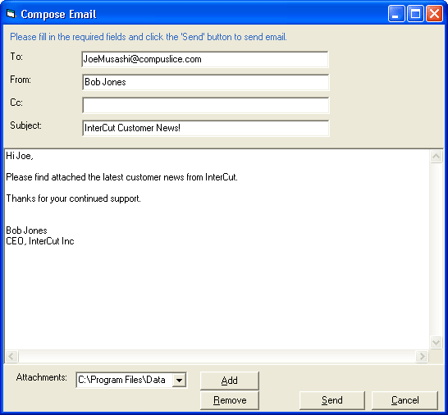Image resolution: width=448 pixels, height=415 pixels.
Task: Click the empty Cc field
Action: [x=205, y=105]
